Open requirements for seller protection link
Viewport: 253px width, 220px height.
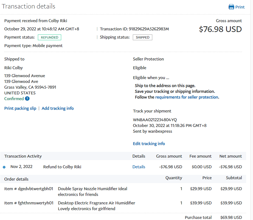(187, 97)
